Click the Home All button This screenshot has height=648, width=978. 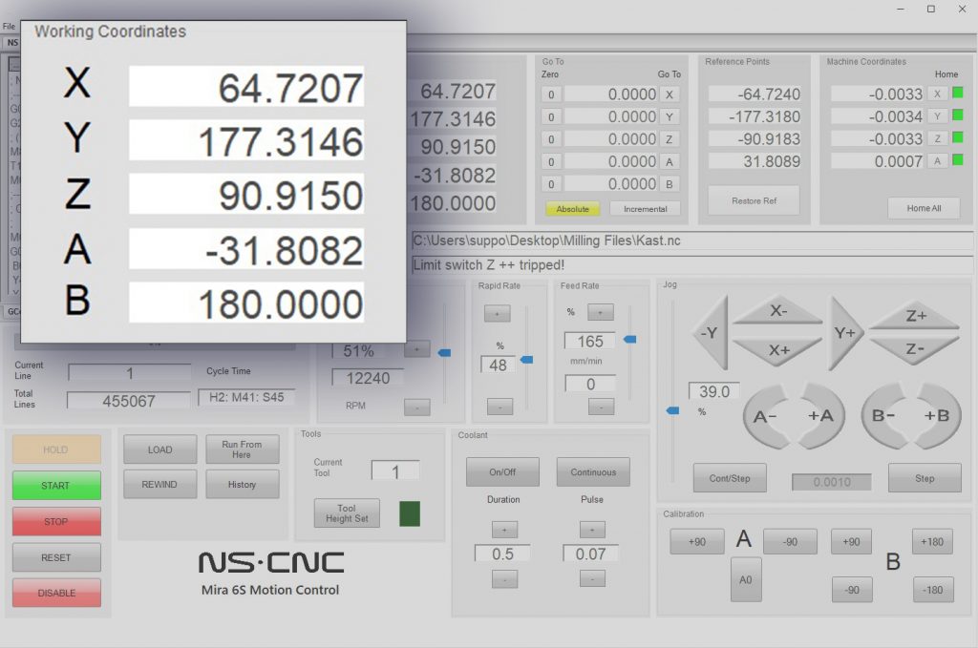923,208
